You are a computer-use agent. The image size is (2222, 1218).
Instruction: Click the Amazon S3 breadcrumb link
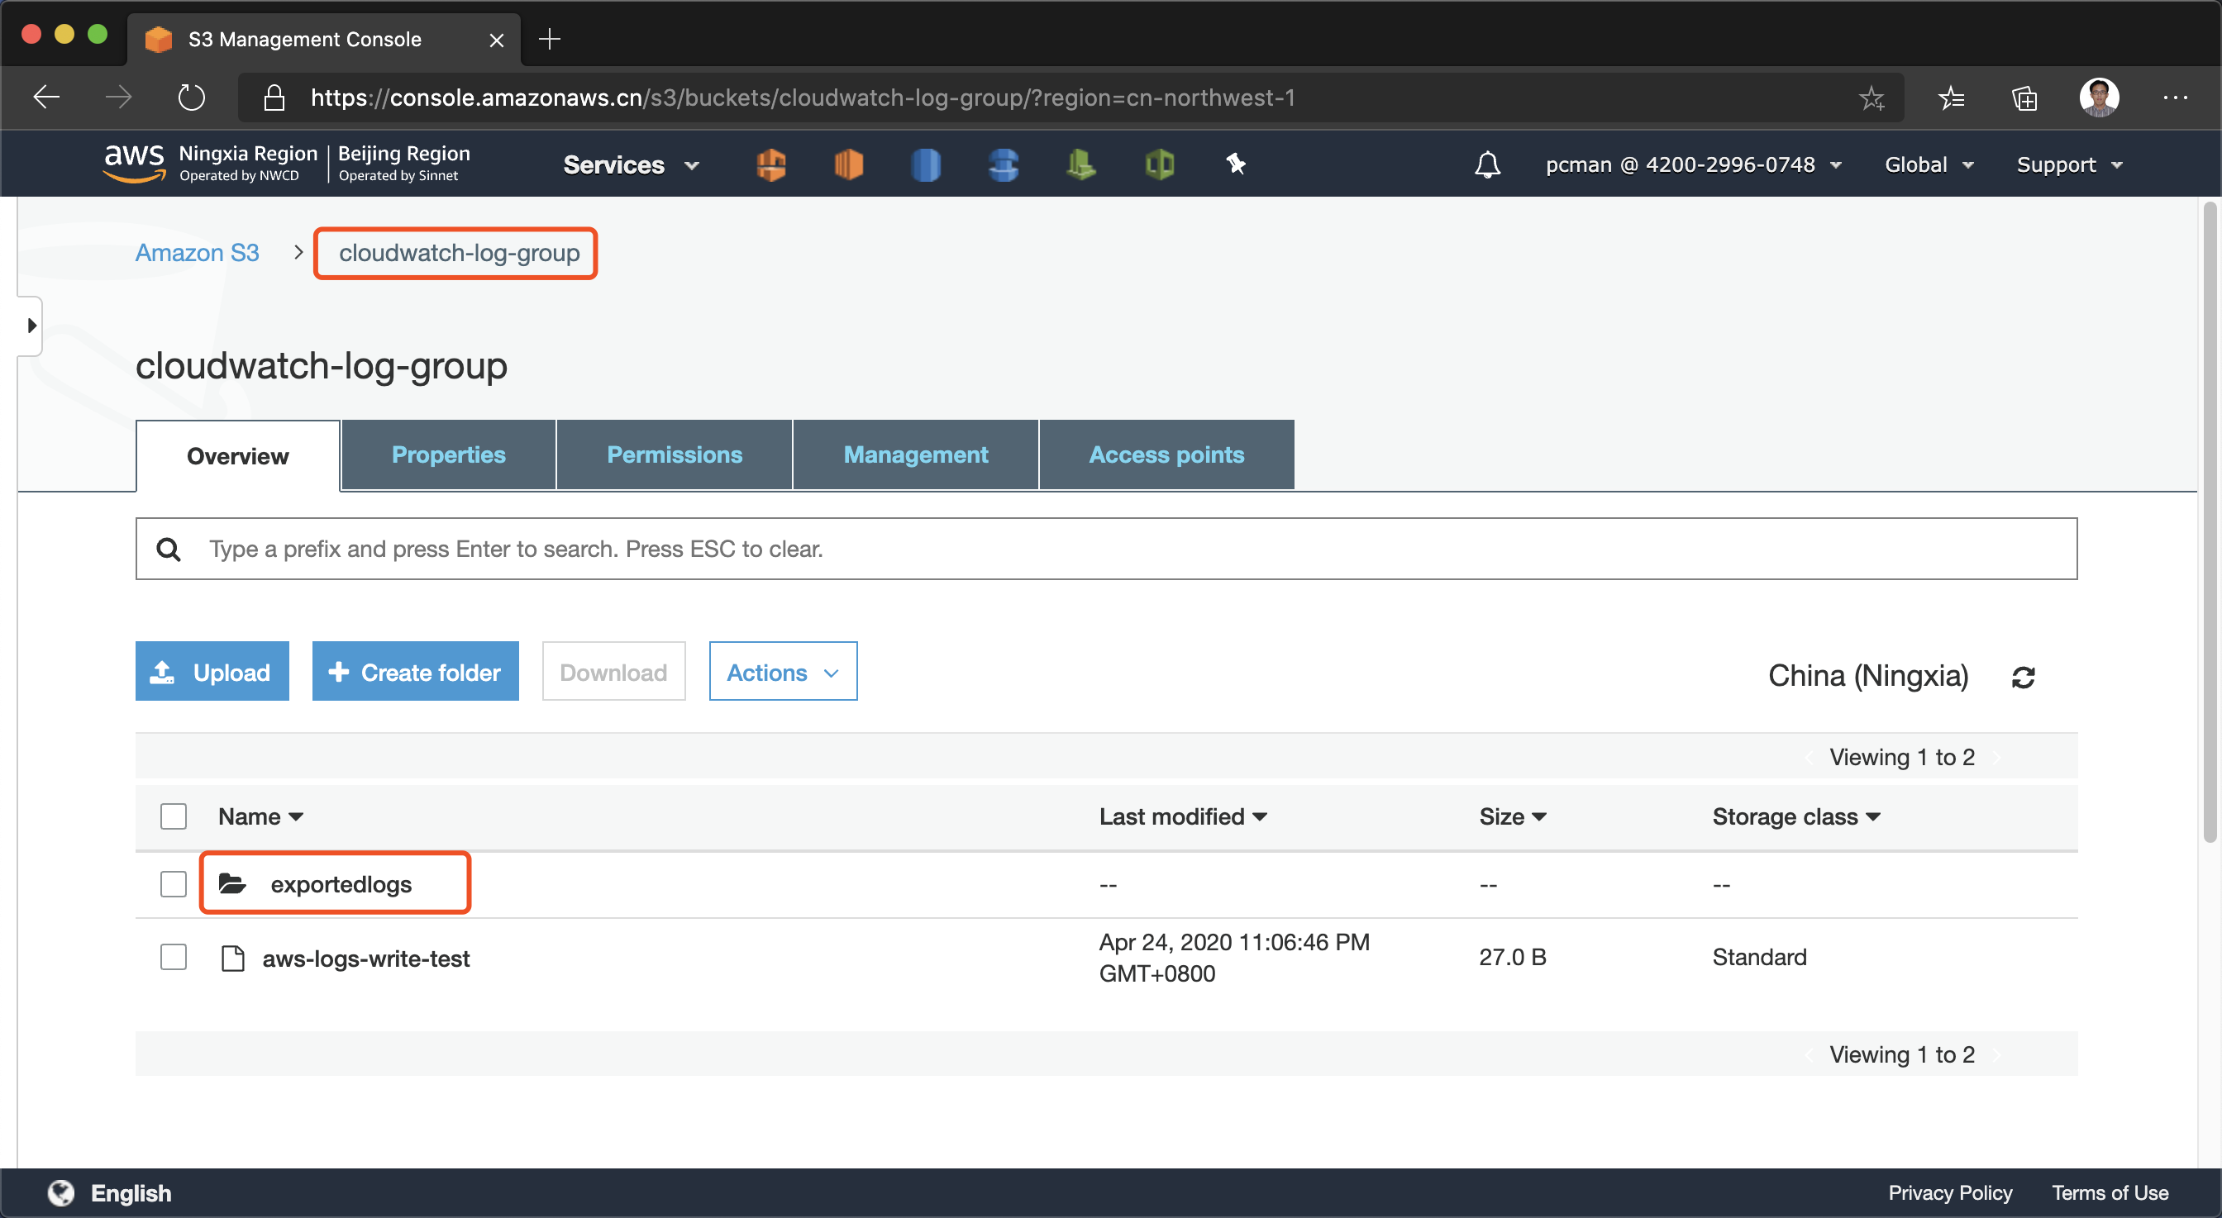coord(197,253)
